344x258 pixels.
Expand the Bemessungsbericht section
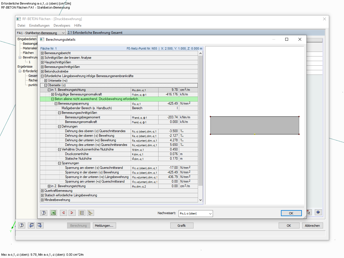(x=42, y=53)
